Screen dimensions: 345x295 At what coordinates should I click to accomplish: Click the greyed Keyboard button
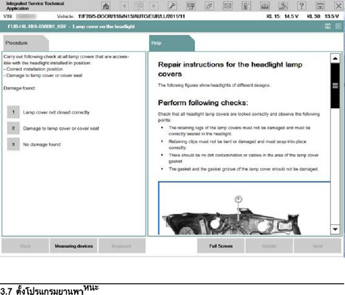[122, 246]
